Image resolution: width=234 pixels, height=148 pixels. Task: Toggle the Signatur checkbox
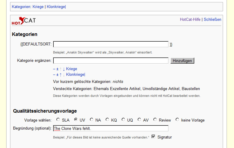153,137
